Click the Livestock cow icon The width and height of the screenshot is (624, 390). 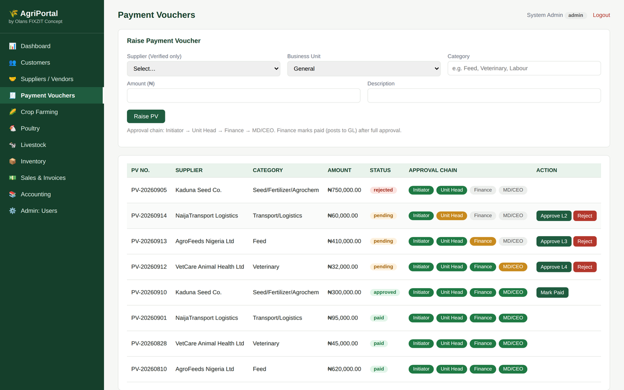(x=12, y=145)
